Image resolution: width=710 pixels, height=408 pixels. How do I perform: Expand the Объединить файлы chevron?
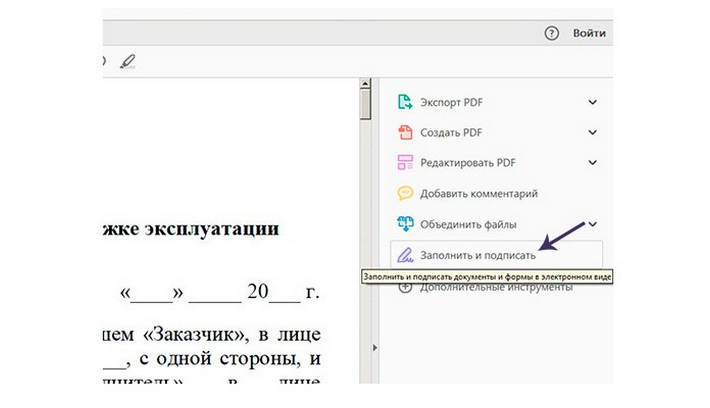593,224
